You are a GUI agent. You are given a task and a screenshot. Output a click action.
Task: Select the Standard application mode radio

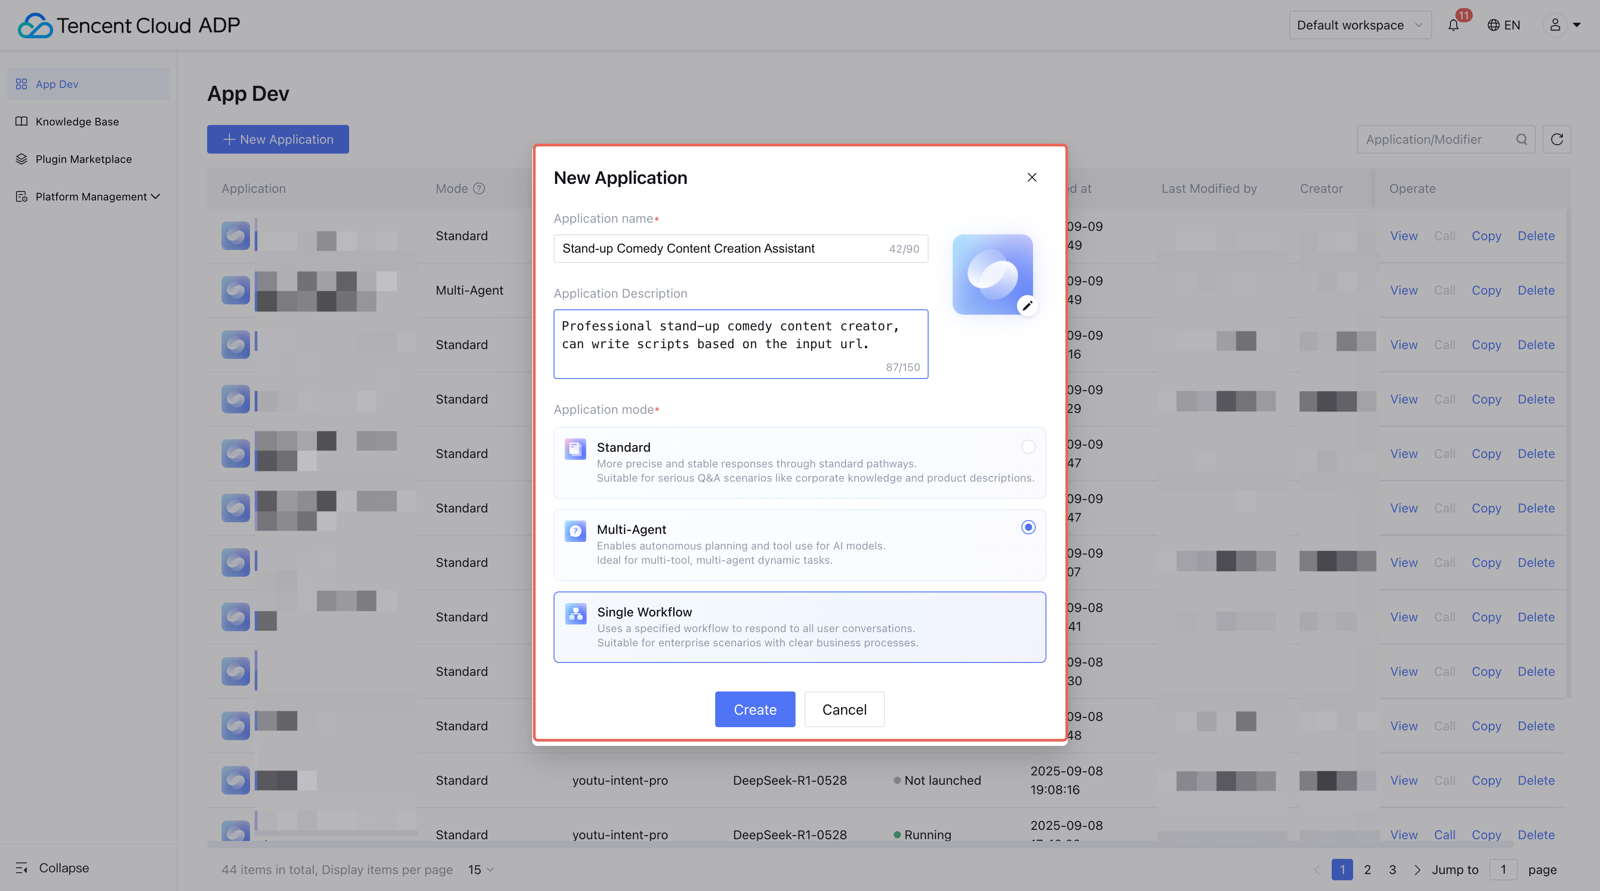1028,447
